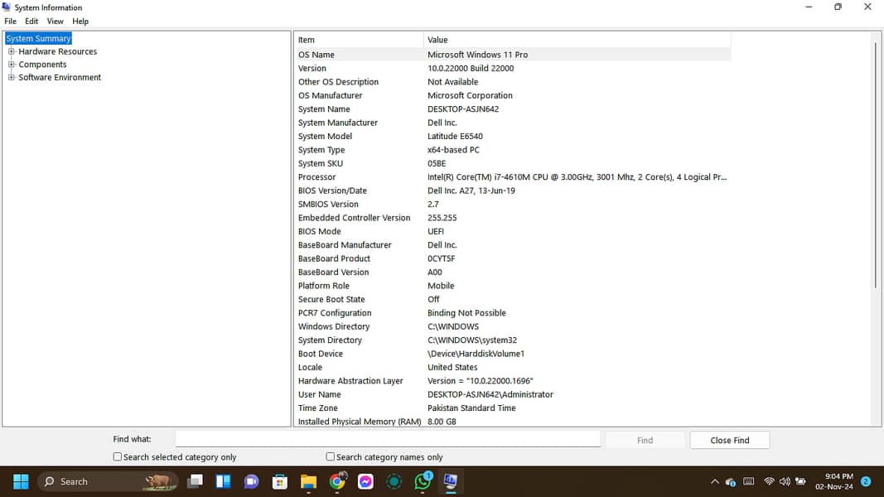Open Microsoft Store from the taskbar
The image size is (884, 497).
(x=280, y=481)
